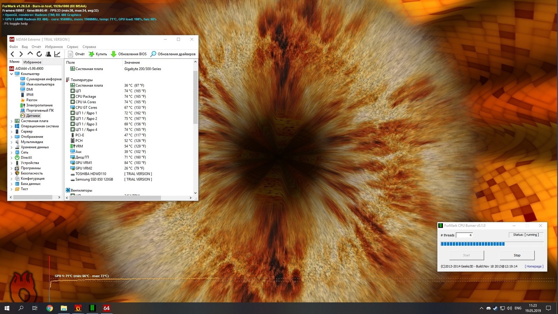Go forward with AIDA64 forward arrow
The width and height of the screenshot is (558, 314).
pyautogui.click(x=21, y=54)
